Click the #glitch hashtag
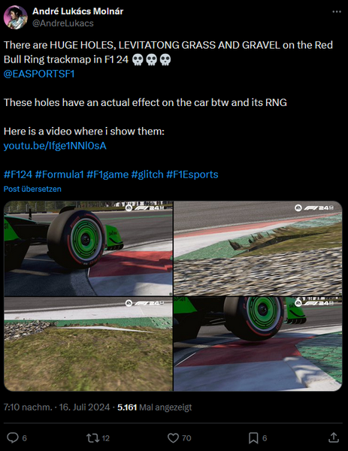 [x=147, y=174]
